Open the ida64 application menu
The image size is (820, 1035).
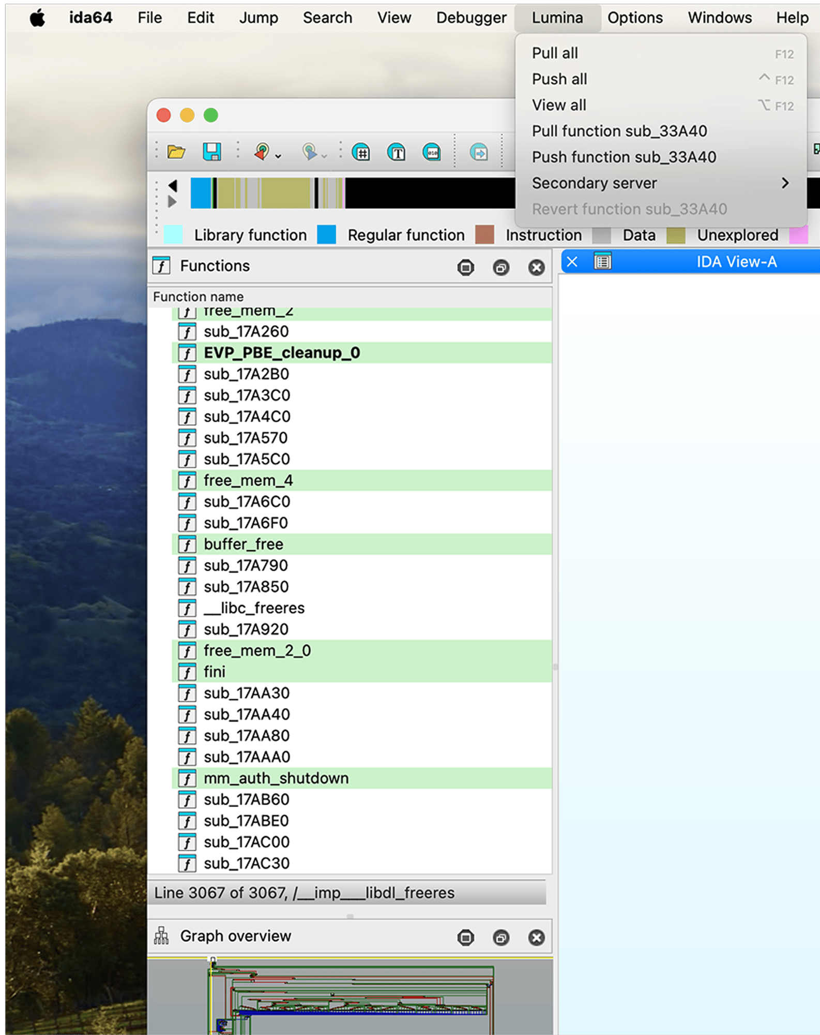(x=90, y=18)
